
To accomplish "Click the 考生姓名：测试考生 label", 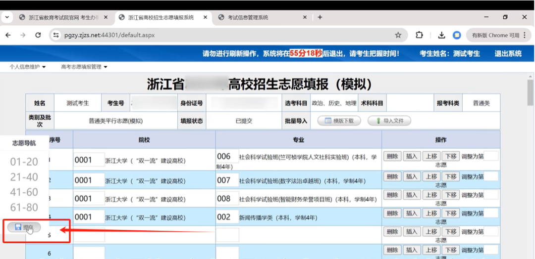I will 450,53.
